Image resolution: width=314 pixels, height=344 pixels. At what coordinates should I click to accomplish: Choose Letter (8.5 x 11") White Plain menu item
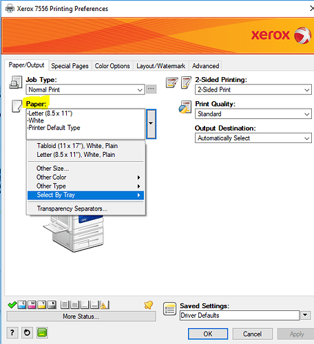tap(85, 155)
